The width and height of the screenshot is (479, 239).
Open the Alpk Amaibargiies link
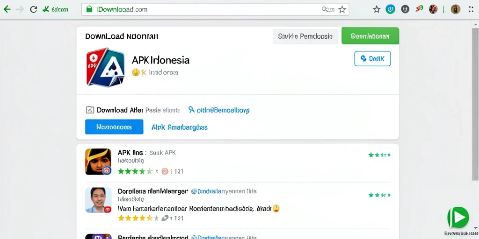180,127
